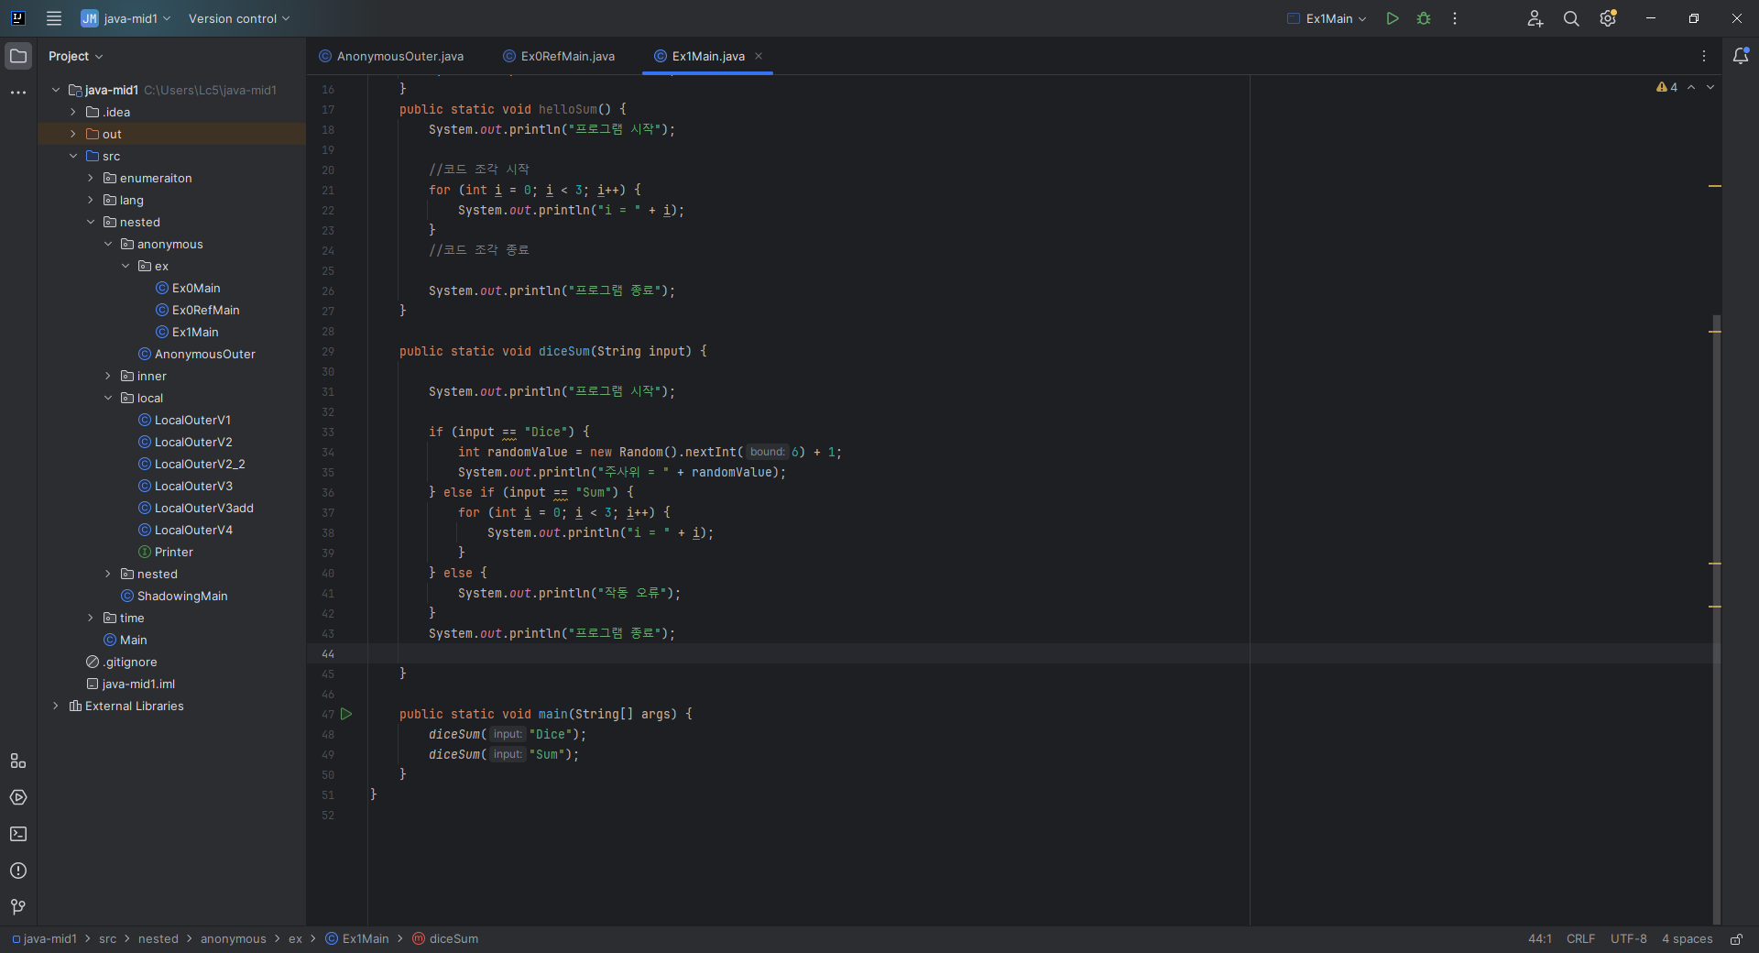The height and width of the screenshot is (953, 1759).
Task: Close the Ex1Main.java tab
Action: tap(759, 56)
